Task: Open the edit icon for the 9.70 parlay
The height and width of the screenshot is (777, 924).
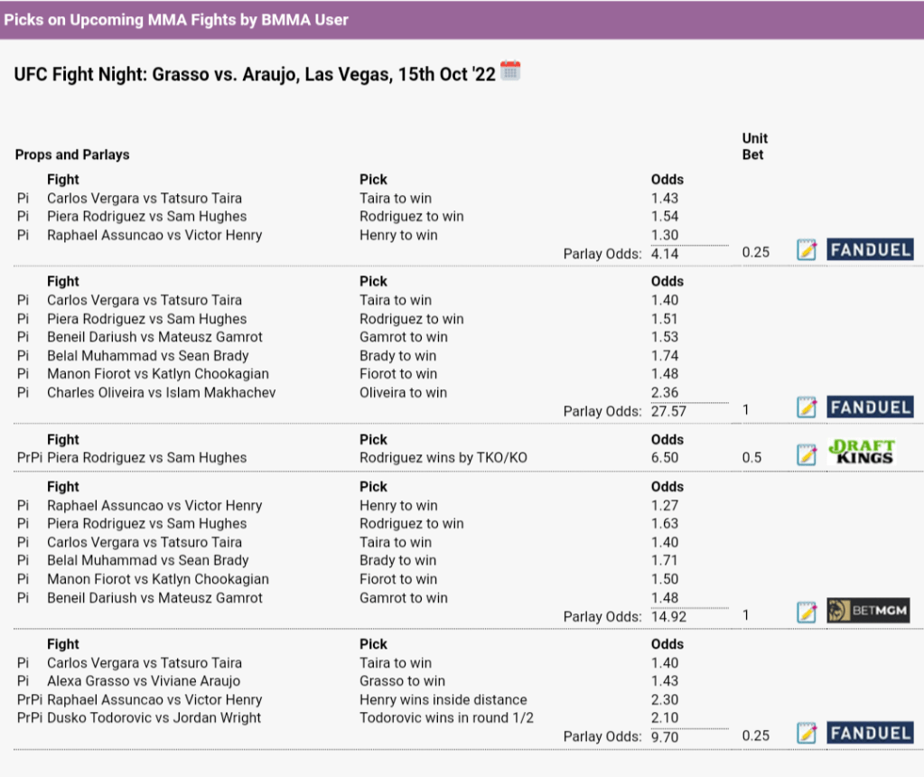Action: tap(807, 733)
